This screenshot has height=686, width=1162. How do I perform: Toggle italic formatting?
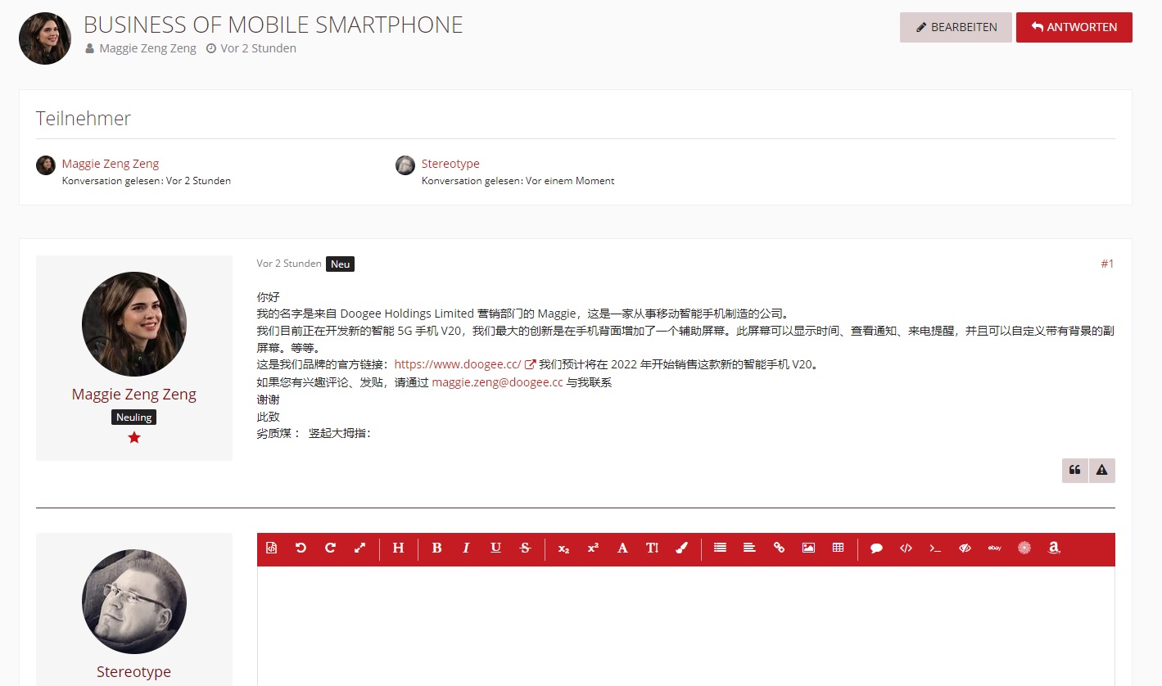coord(466,548)
